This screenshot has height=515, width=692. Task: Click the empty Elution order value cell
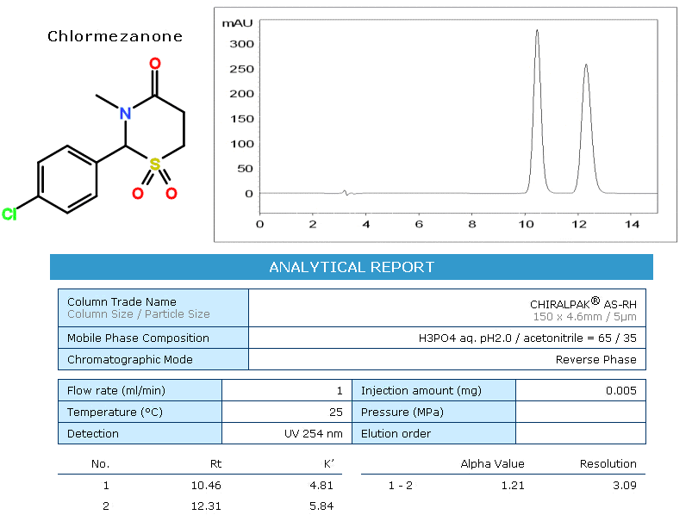(580, 434)
